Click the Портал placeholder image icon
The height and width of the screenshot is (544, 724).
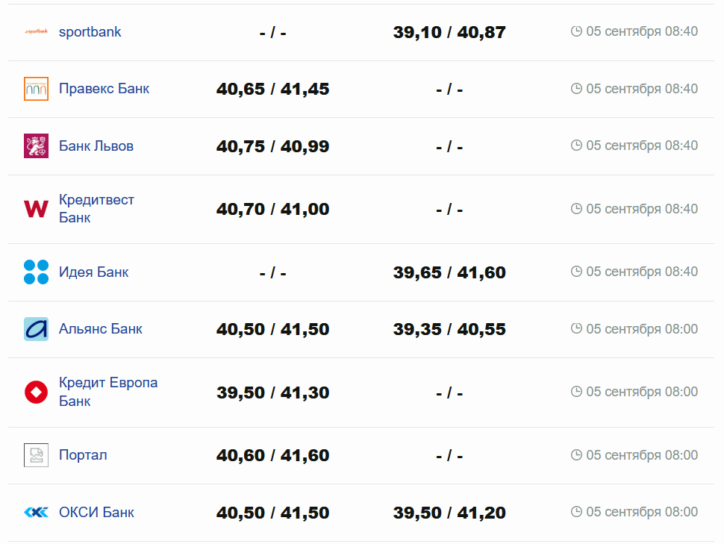[36, 455]
